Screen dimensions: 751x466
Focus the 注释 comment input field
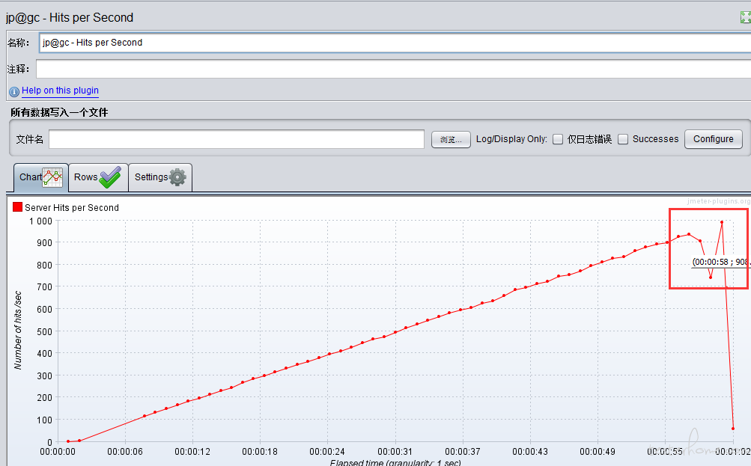tap(393, 69)
